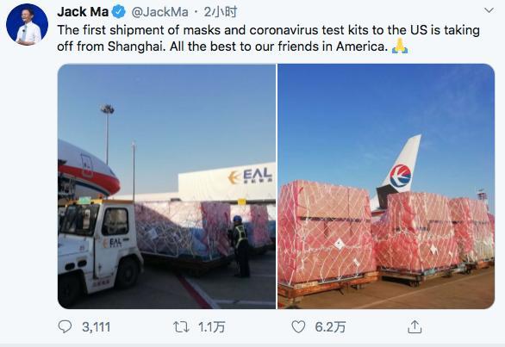This screenshot has width=505, height=347.
Task: Open the share upload icon
Action: [x=415, y=326]
